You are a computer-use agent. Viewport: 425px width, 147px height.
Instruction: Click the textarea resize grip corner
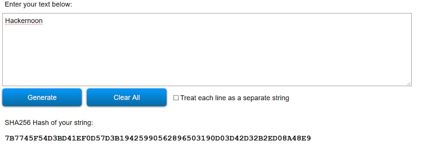click(x=409, y=84)
